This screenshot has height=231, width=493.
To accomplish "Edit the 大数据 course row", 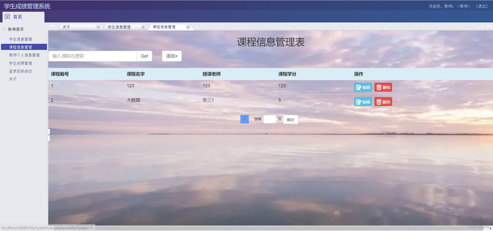I will 363,102.
